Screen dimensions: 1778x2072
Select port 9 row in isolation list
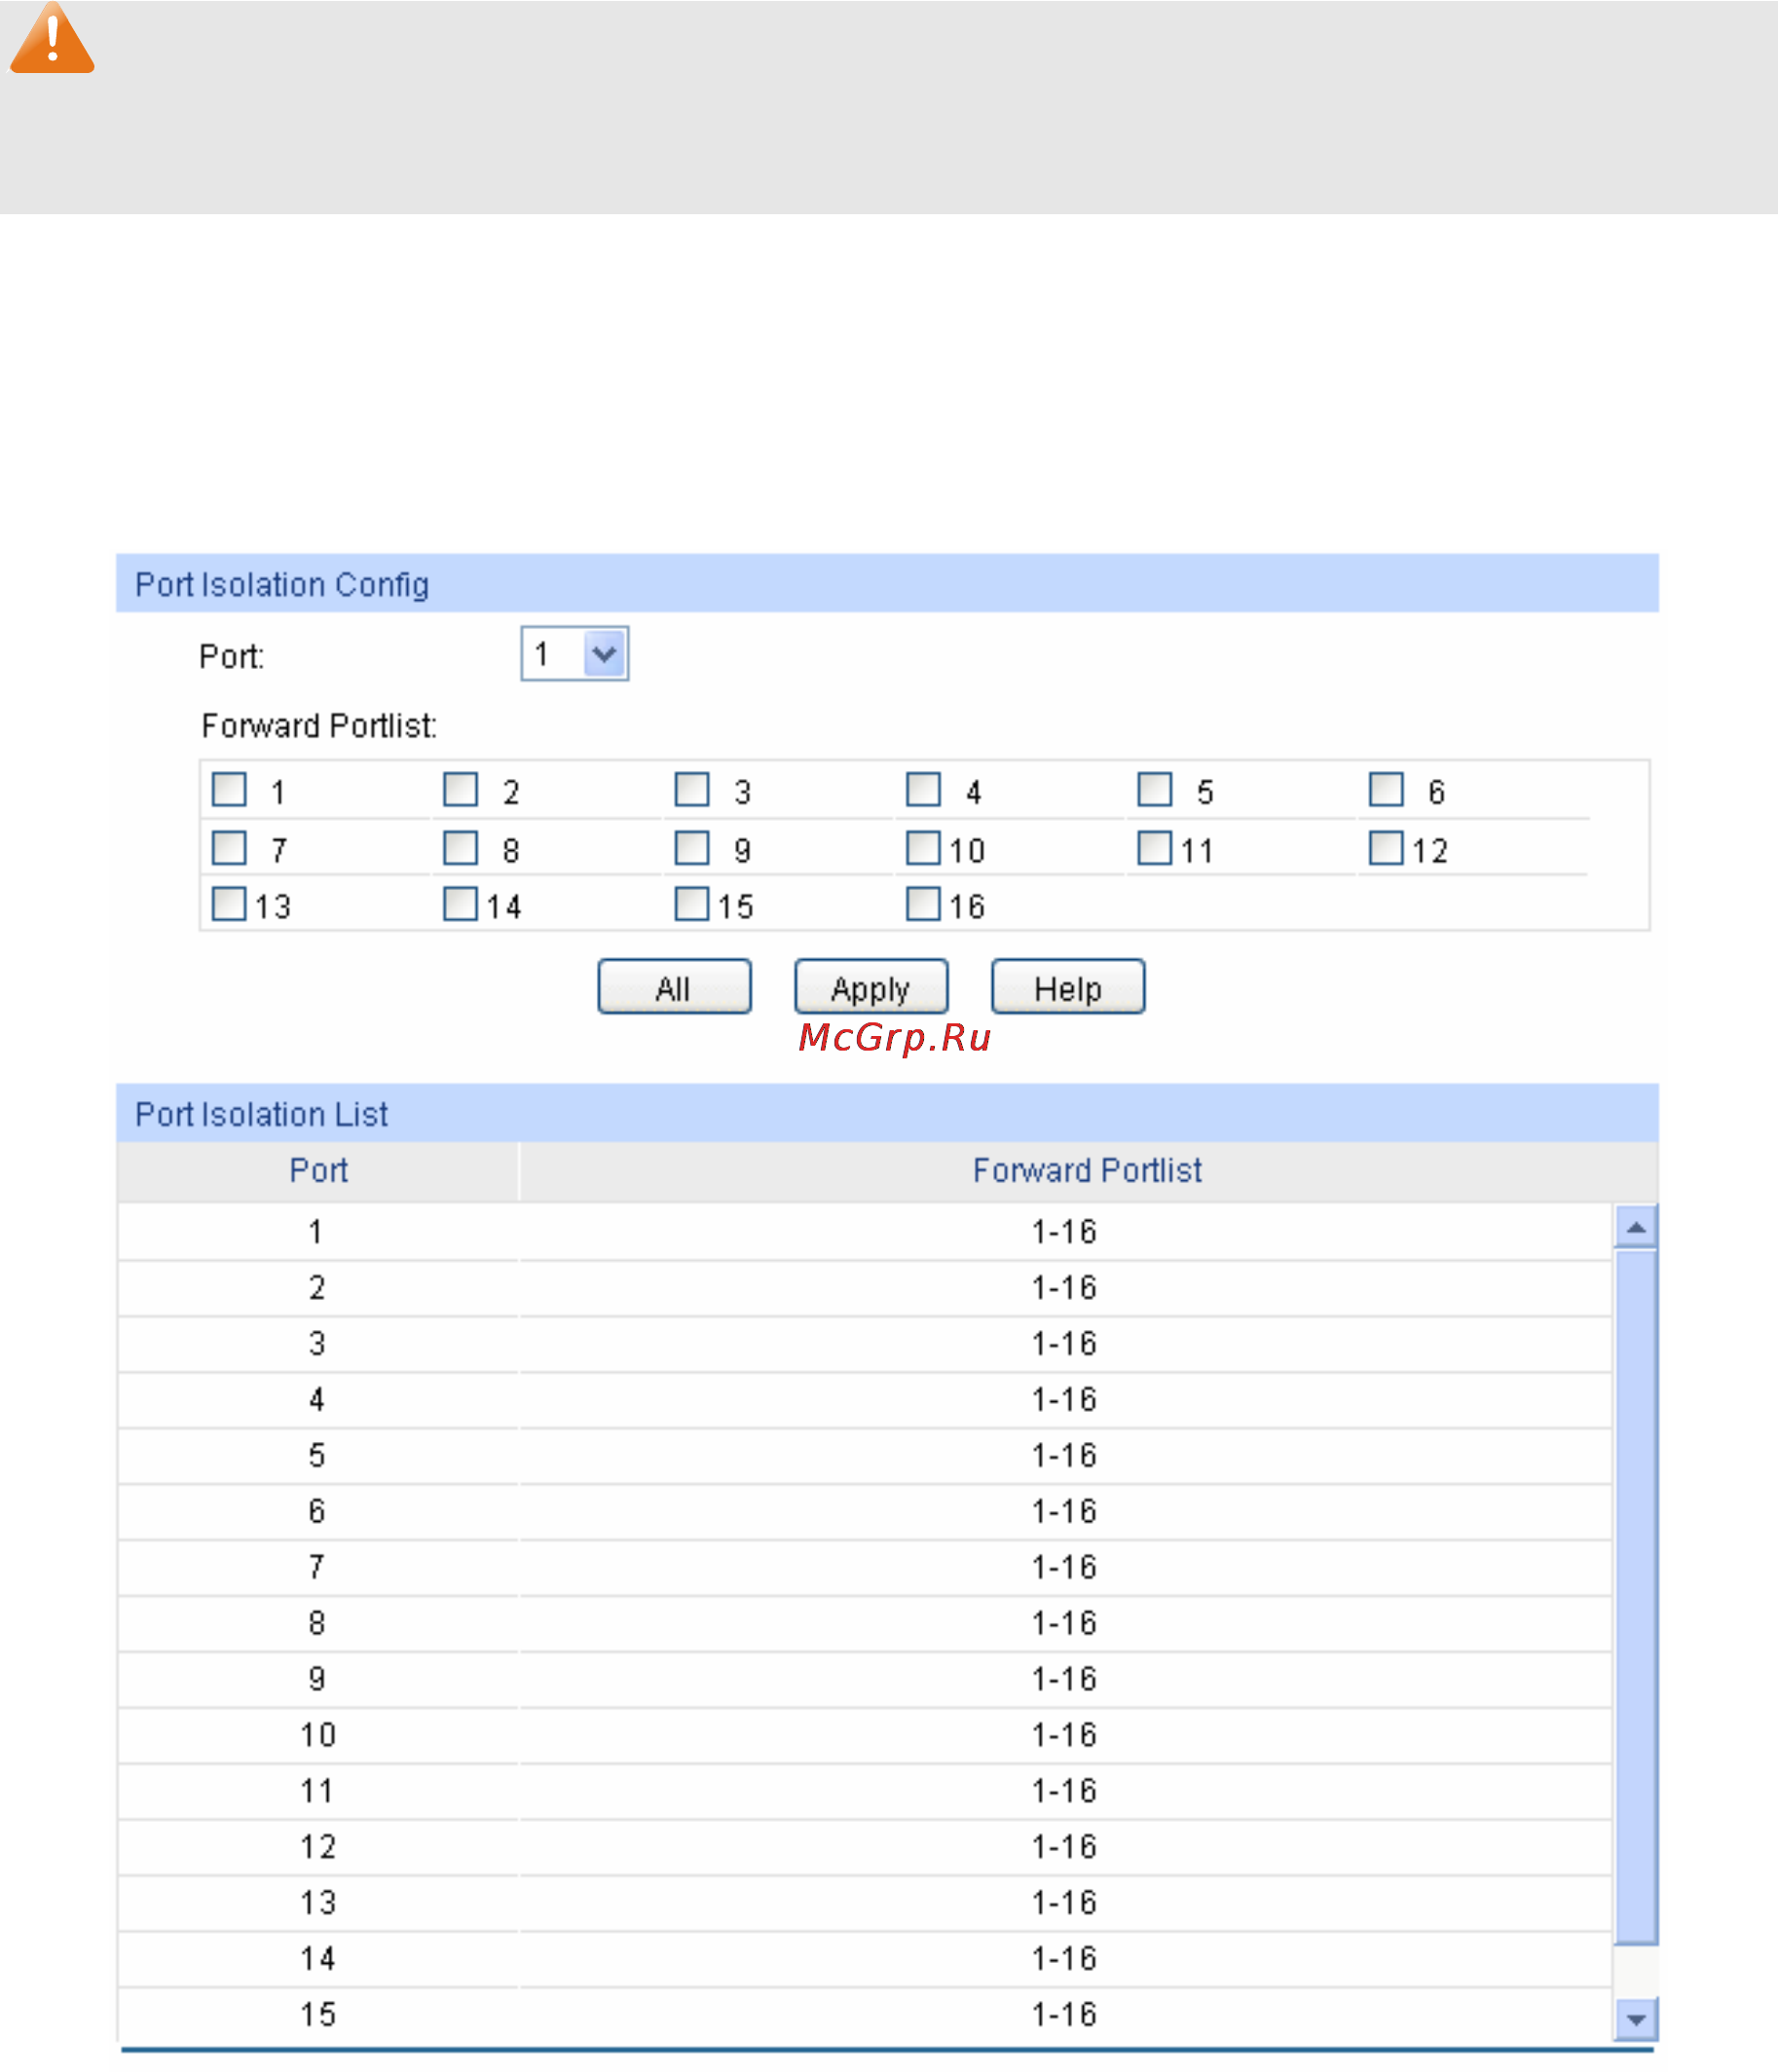[x=865, y=1680]
